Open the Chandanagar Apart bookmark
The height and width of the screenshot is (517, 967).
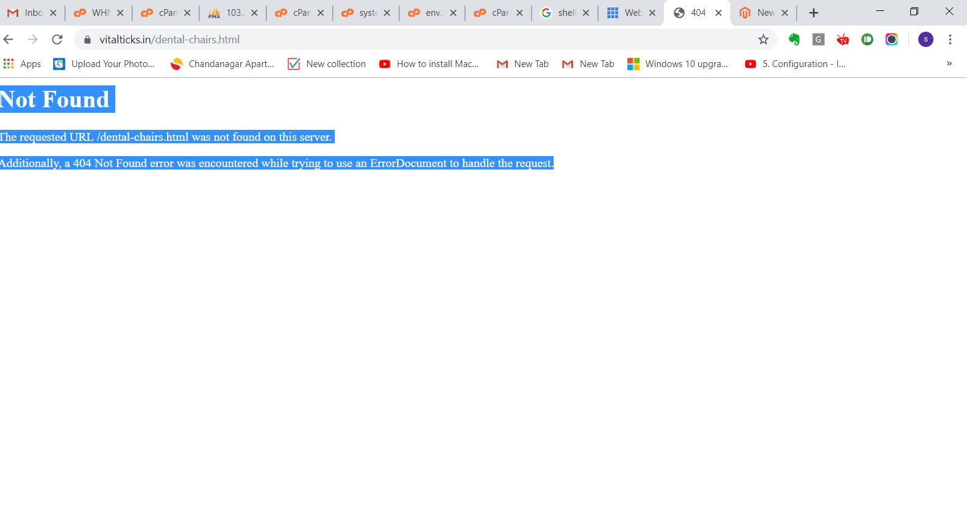click(x=223, y=64)
